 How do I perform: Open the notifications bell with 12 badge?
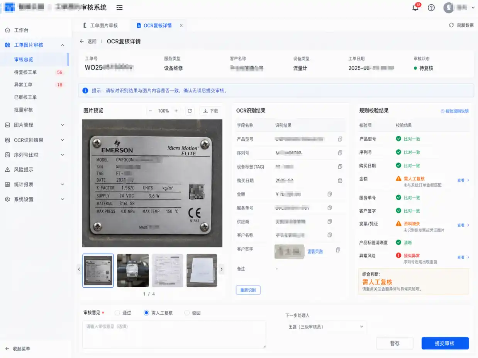point(415,8)
